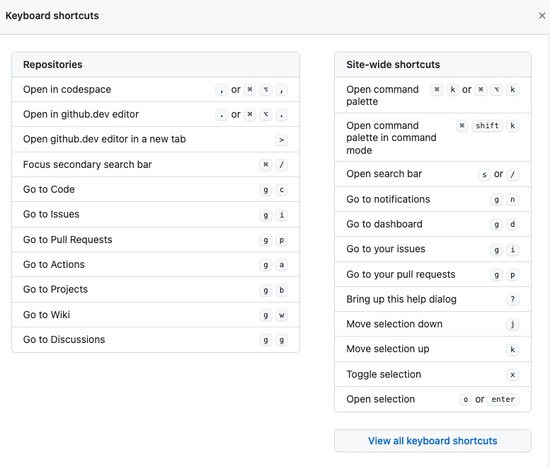The image size is (550, 467).
Task: Select the Go to notifications label
Action: click(x=388, y=199)
